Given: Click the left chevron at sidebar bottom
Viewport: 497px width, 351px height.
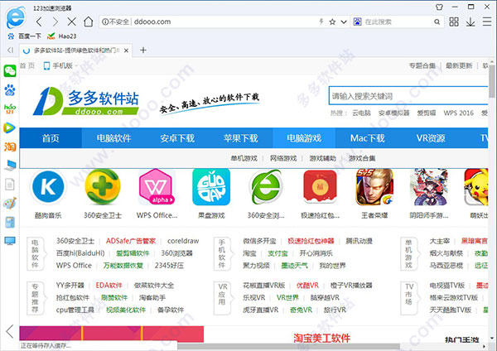Looking at the screenshot, I should [x=10, y=331].
